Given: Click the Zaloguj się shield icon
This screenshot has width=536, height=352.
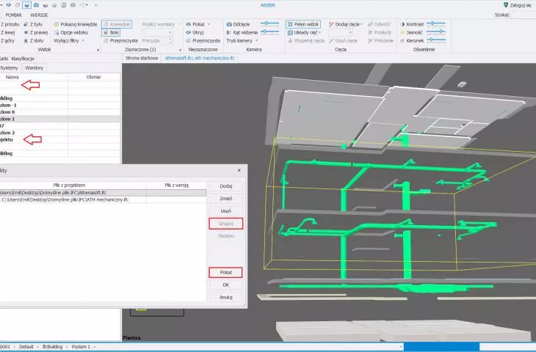Looking at the screenshot, I should [506, 5].
